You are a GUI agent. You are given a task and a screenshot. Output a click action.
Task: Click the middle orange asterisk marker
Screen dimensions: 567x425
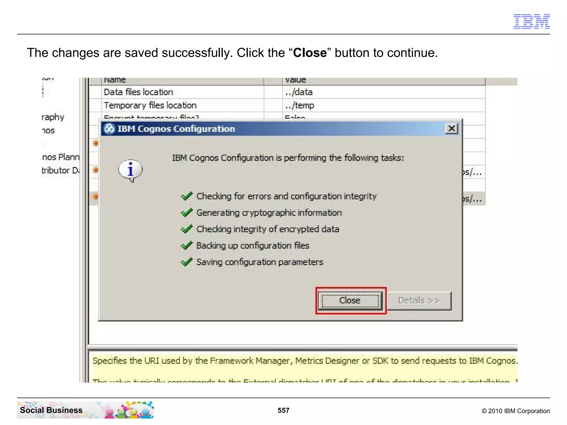[x=95, y=170]
